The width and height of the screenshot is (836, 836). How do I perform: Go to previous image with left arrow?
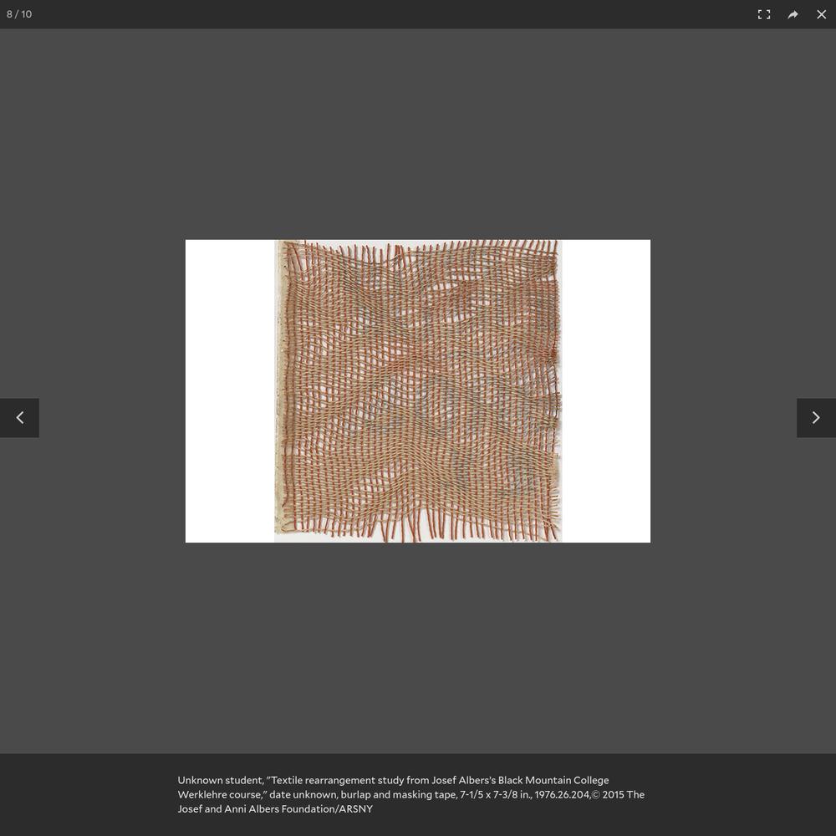point(20,418)
